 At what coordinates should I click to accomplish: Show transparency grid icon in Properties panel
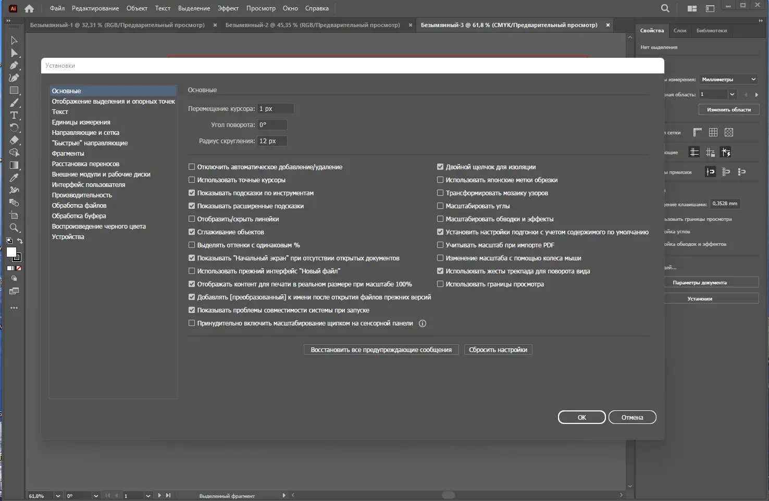[x=729, y=132]
